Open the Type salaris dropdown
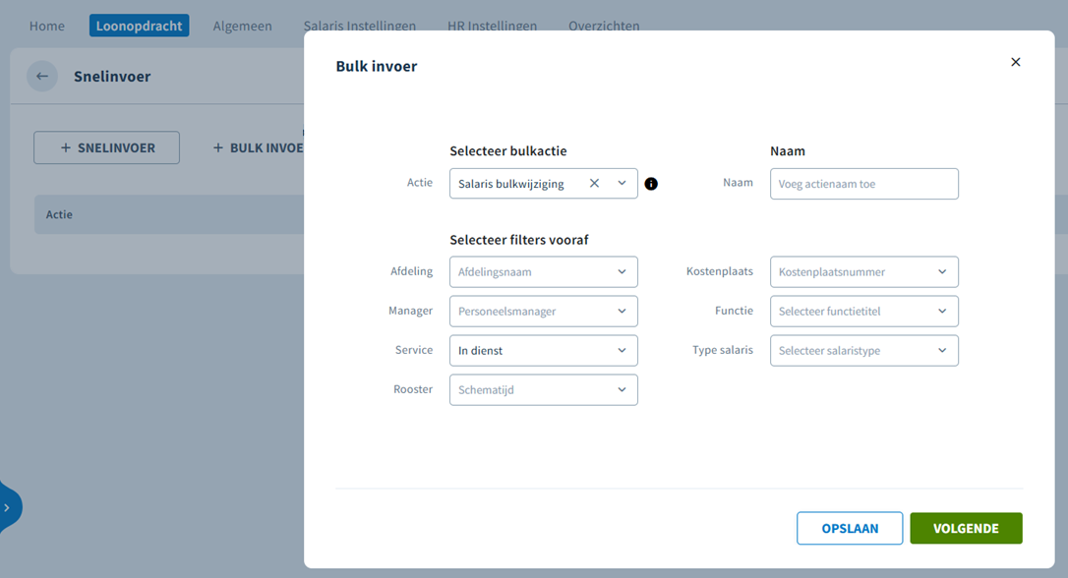 click(864, 351)
